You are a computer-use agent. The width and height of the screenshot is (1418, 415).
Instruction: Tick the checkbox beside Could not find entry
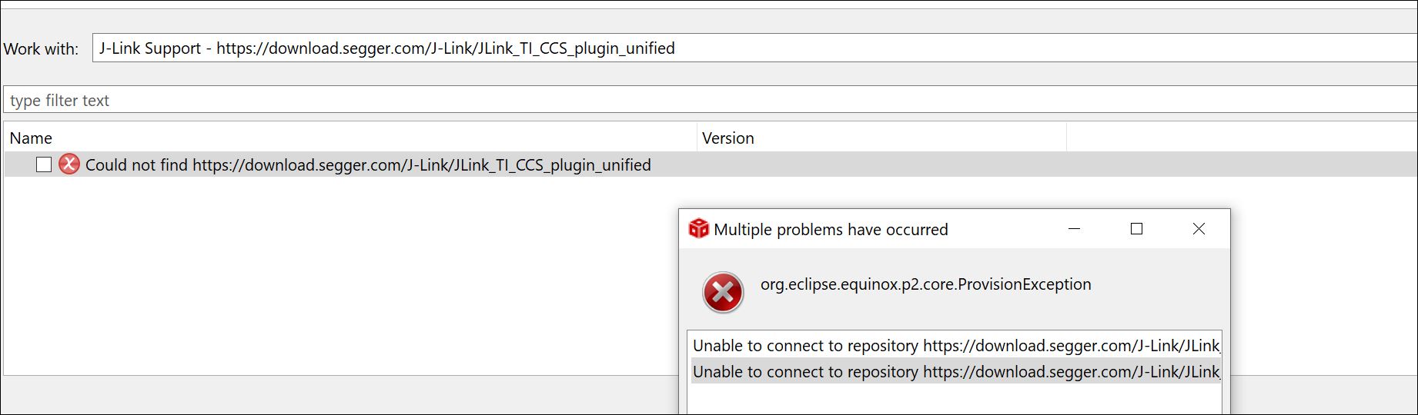click(44, 164)
